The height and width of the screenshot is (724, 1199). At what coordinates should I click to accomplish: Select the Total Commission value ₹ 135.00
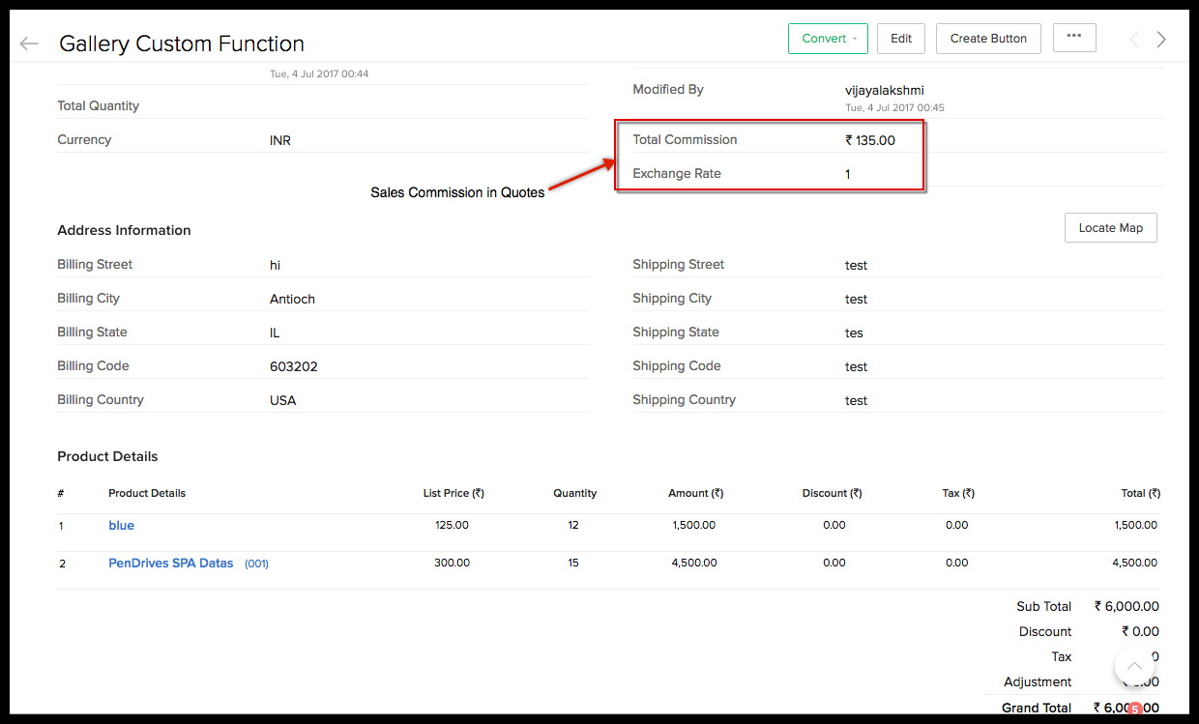coord(870,140)
